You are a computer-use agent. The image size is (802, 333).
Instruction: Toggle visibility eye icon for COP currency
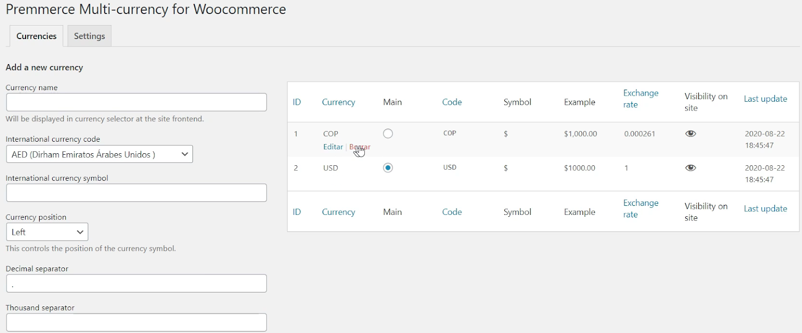[x=691, y=134]
